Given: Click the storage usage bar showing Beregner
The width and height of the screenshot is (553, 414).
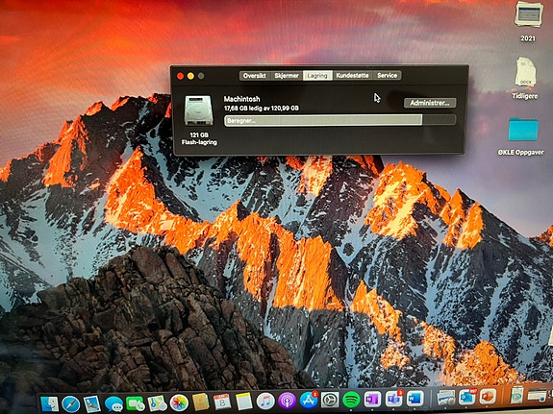Looking at the screenshot, I should [x=340, y=120].
